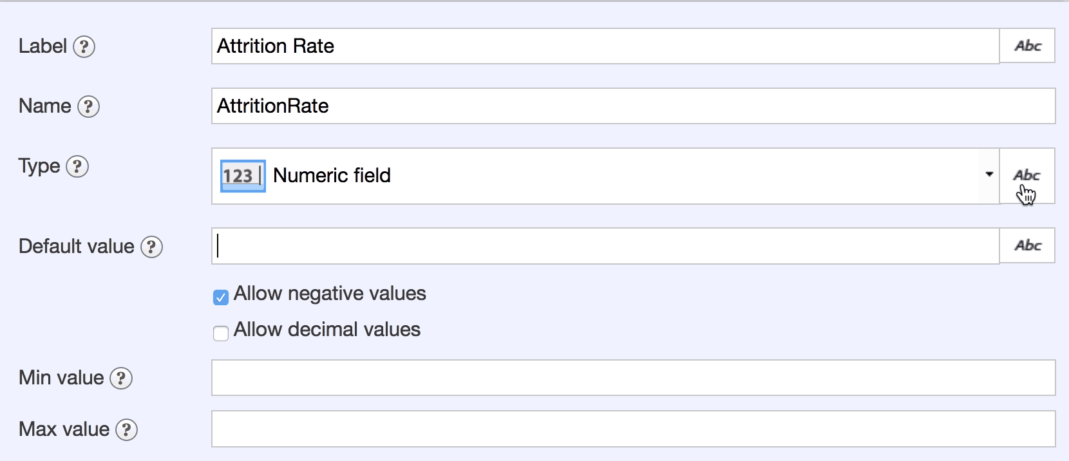This screenshot has width=1069, height=461.
Task: Uncheck the Allow negative values checkbox
Action: pos(221,297)
